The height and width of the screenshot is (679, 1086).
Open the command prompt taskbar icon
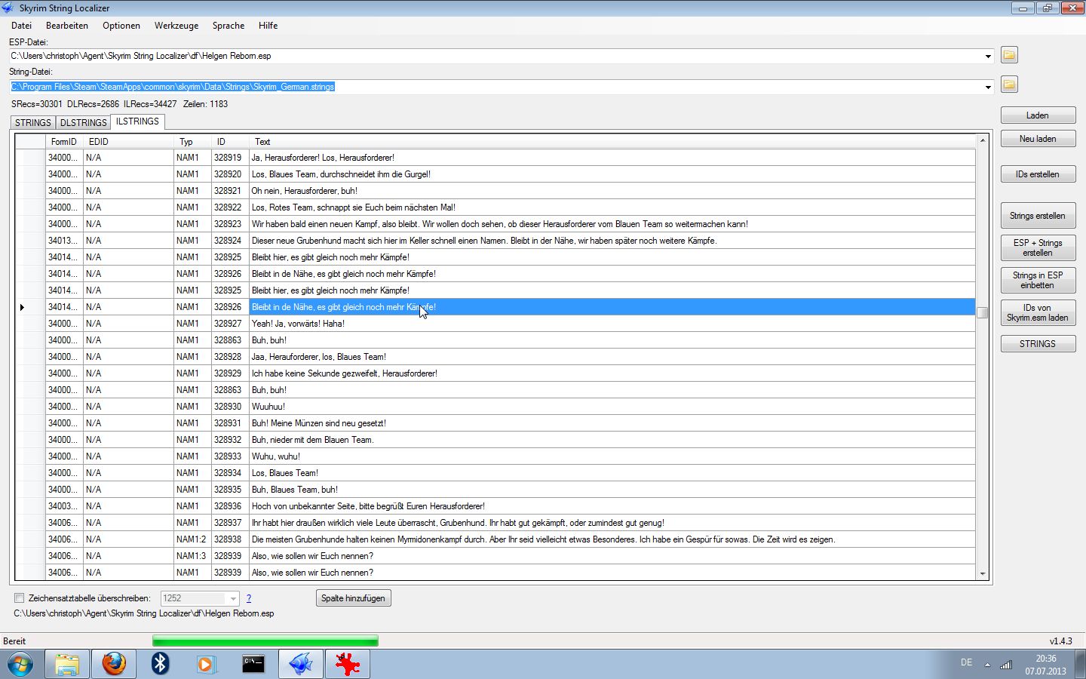tap(253, 664)
